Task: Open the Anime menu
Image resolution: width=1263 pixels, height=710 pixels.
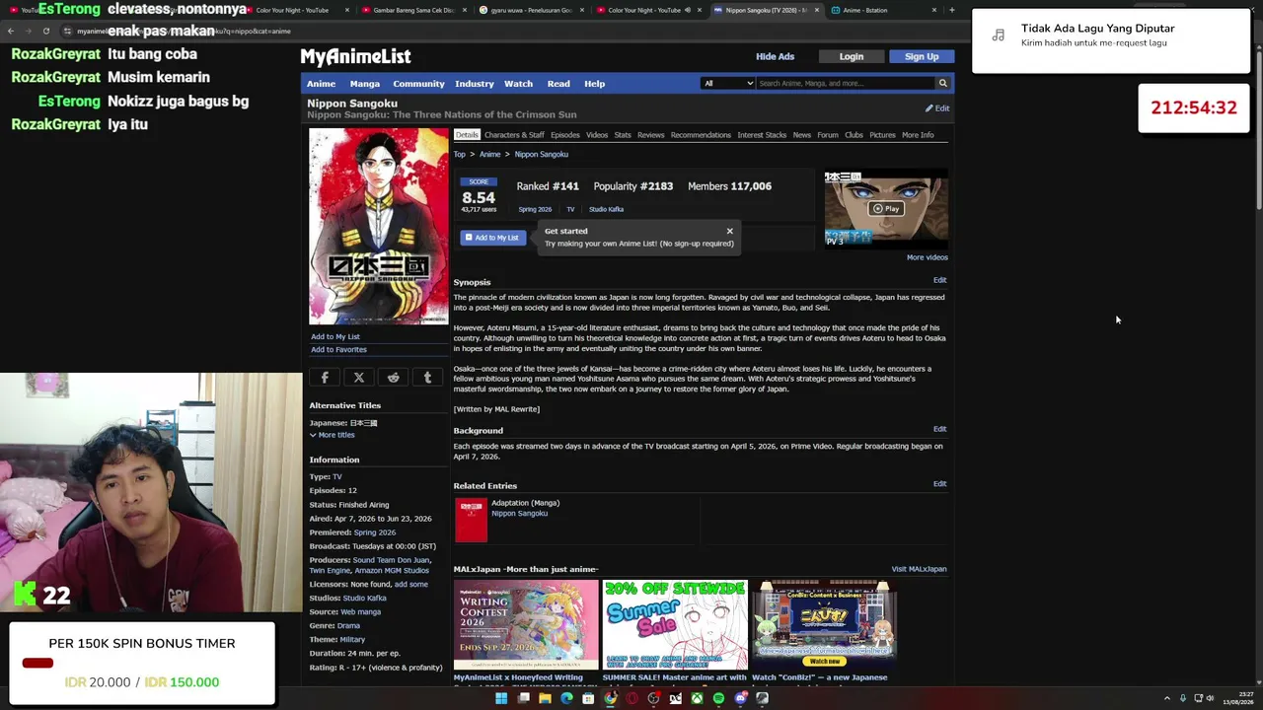Action: tap(321, 84)
